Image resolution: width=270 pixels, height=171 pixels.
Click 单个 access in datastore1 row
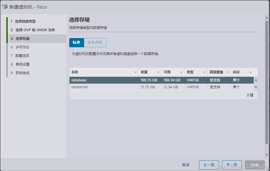click(x=236, y=87)
